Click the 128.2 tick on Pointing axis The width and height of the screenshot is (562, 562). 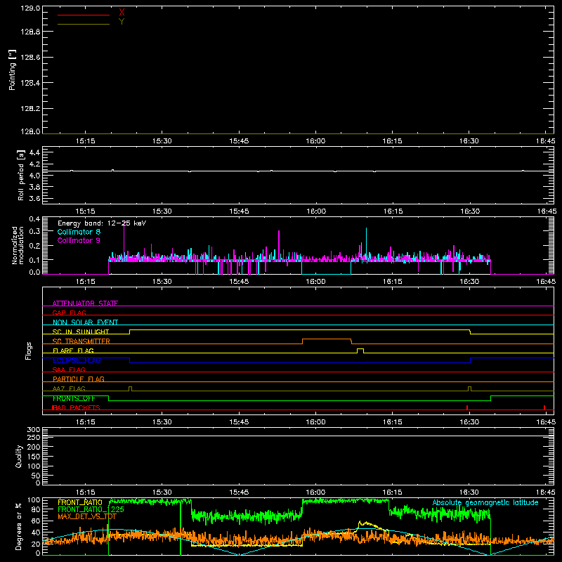30,109
